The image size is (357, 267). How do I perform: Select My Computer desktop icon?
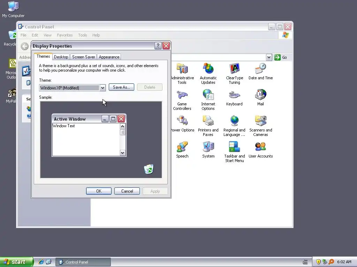tap(13, 9)
